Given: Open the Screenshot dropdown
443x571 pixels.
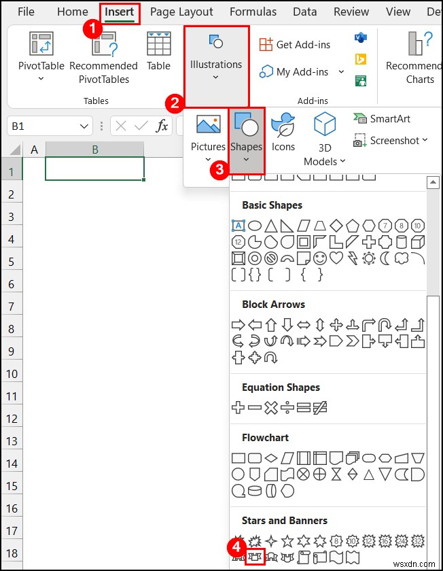Looking at the screenshot, I should tap(390, 141).
